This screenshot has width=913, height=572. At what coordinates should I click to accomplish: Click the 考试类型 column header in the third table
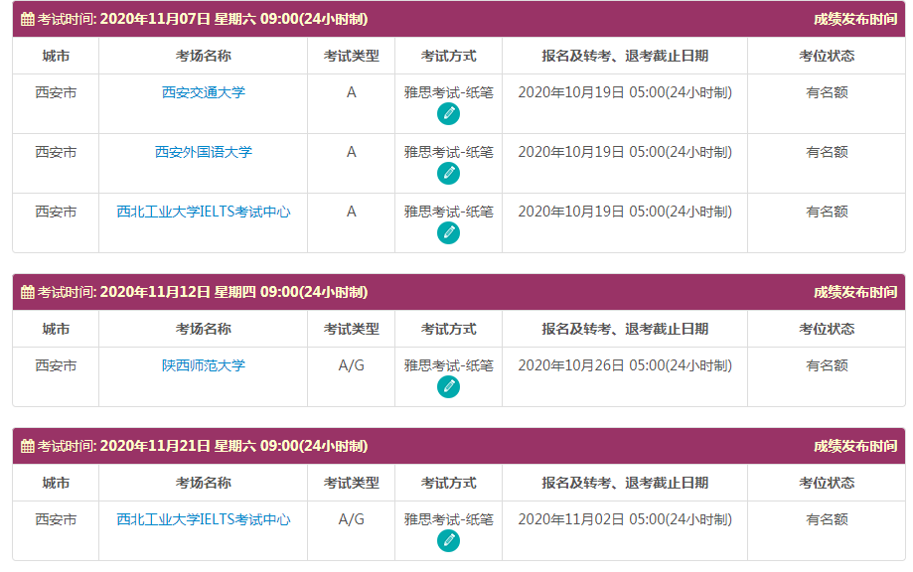(x=351, y=483)
